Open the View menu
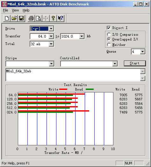This screenshot has height=167, width=151. pyautogui.click(x=15, y=10)
